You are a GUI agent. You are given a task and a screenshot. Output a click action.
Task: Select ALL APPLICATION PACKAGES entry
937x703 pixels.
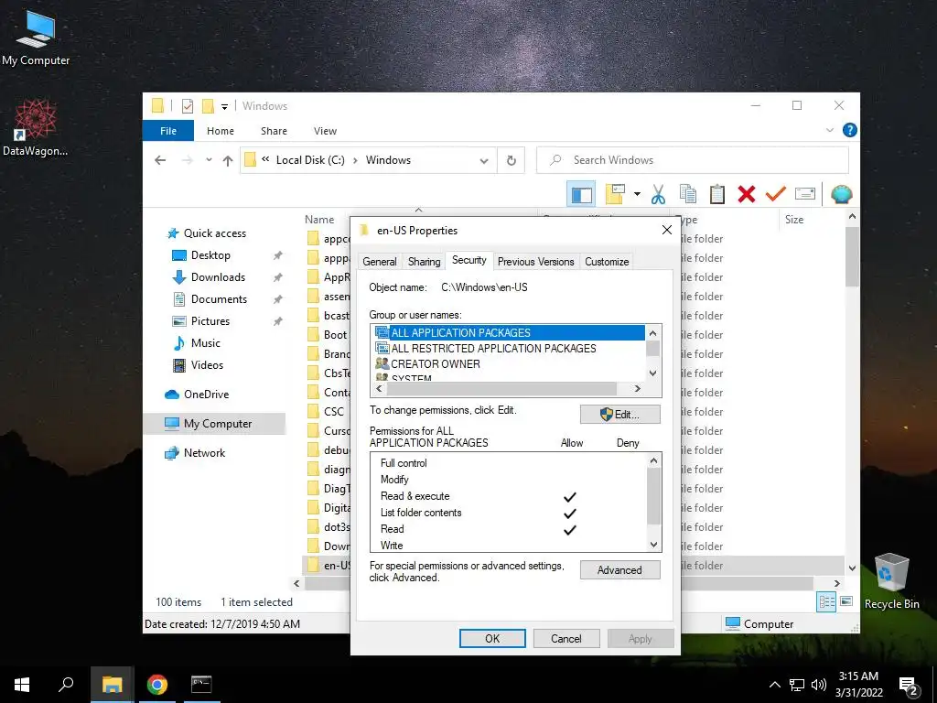508,333
